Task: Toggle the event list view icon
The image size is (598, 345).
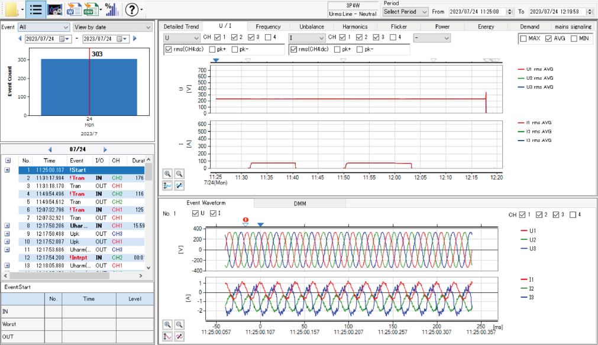Action: tap(36, 9)
